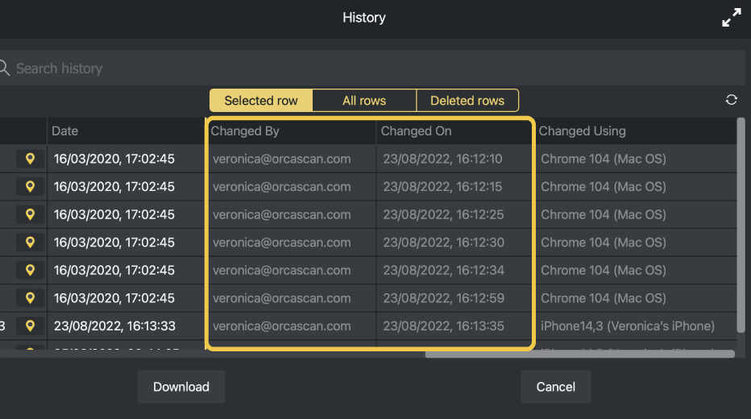Show the Deleted rows tab

pos(467,101)
